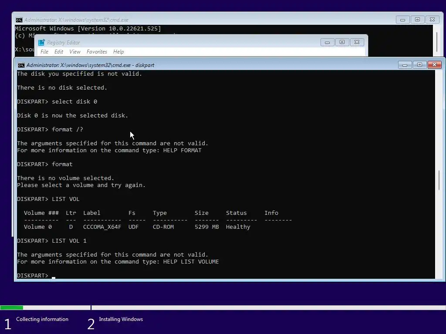
Task: Click 'Disk 0 is now the selected disk.'
Action: [x=73, y=116]
